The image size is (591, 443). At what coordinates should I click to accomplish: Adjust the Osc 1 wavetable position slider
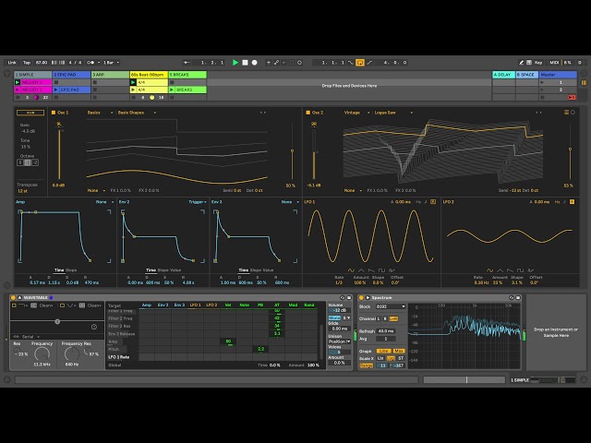pyautogui.click(x=292, y=150)
